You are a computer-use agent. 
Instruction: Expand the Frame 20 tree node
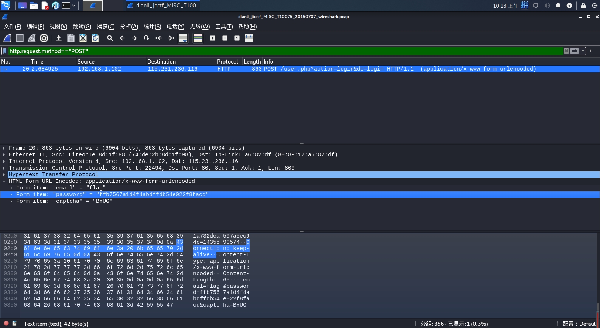coord(4,148)
